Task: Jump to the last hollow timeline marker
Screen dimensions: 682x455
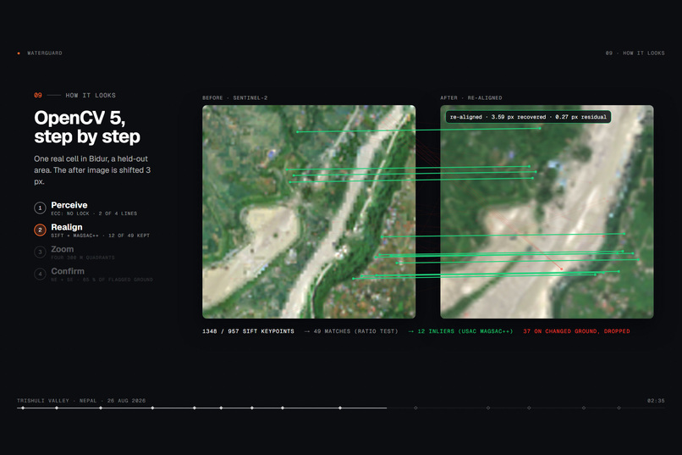Action: point(619,408)
